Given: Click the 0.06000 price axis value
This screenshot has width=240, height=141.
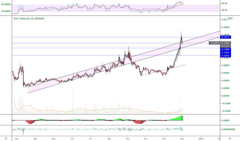Looking at the screenshot, I should 226,73.
